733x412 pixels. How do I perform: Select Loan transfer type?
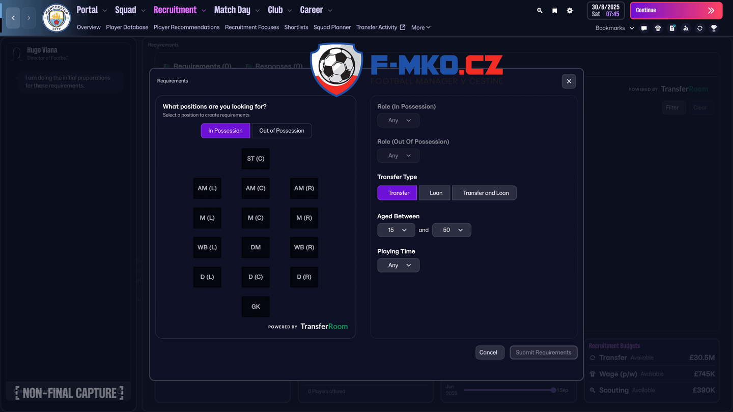coord(436,193)
